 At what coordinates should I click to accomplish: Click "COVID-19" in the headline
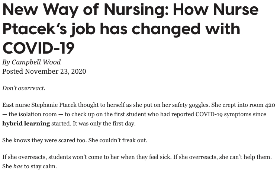(x=39, y=48)
